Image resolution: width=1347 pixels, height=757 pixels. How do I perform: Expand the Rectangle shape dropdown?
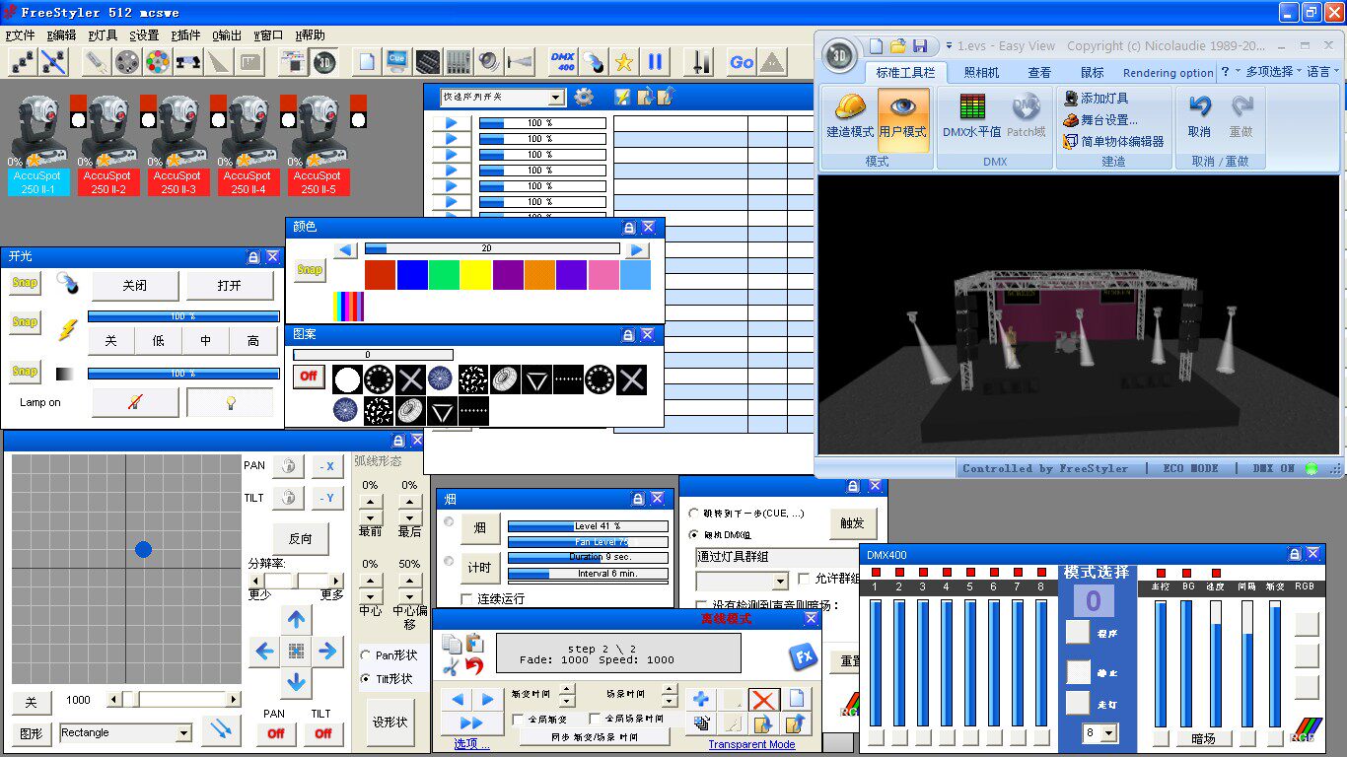click(x=183, y=733)
